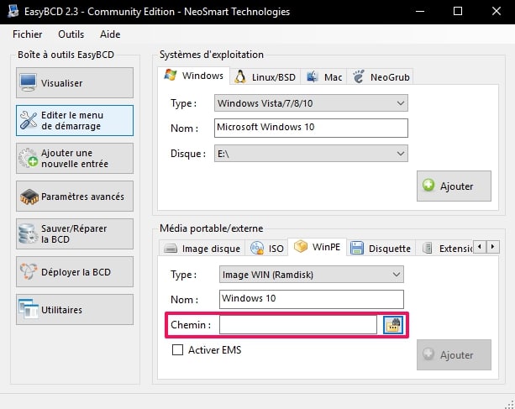Open the Utilitaires section
This screenshot has height=409, width=515.
coord(75,309)
